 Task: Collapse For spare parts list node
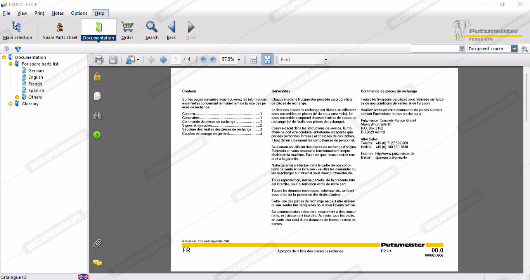pyautogui.click(x=10, y=64)
